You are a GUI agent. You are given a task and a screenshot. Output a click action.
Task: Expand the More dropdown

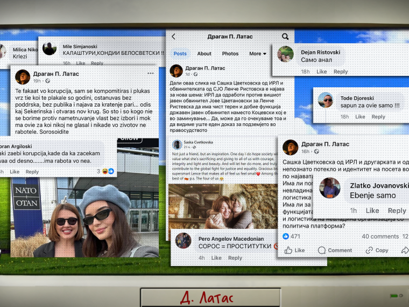258,53
